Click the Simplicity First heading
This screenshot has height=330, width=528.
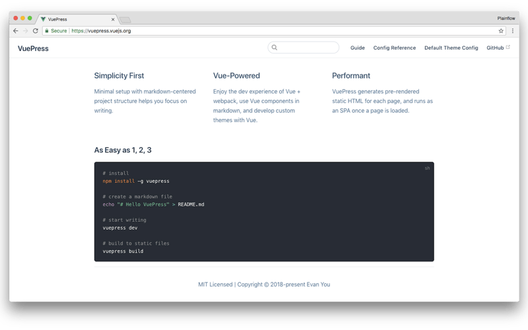(x=119, y=76)
